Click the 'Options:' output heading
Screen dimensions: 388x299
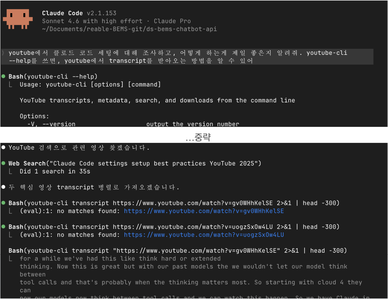point(34,116)
